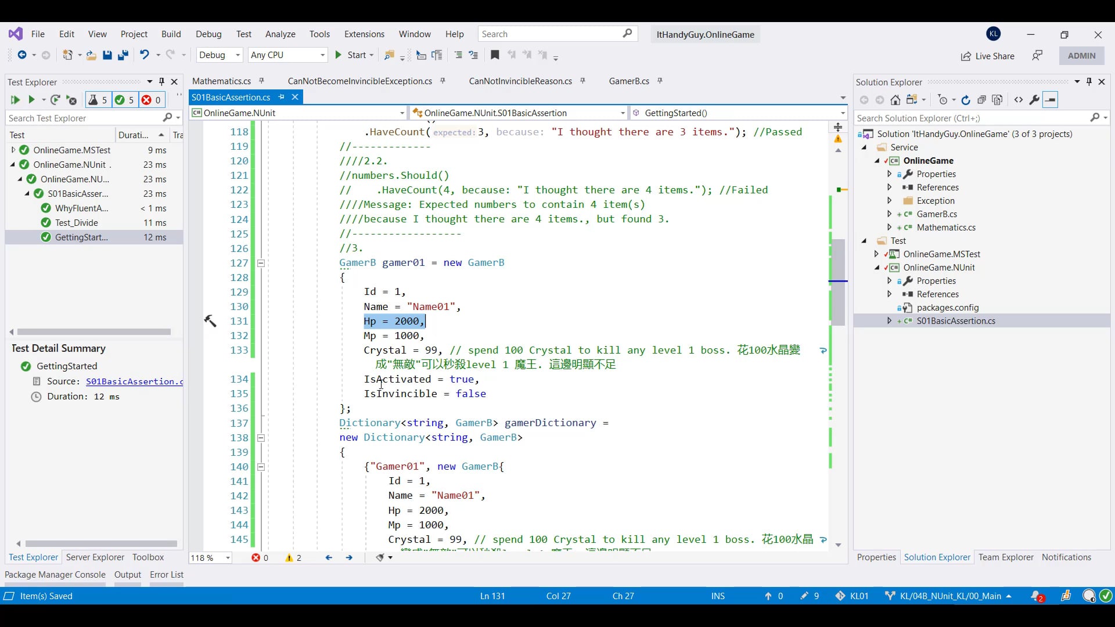Click the Save All toolbar icon
This screenshot has width=1115, height=627.
123,55
